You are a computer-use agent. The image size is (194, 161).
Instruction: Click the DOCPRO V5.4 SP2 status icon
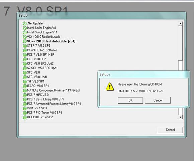(x=25, y=117)
